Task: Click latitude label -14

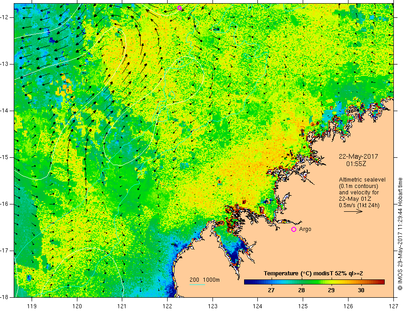Action: [x=5, y=111]
